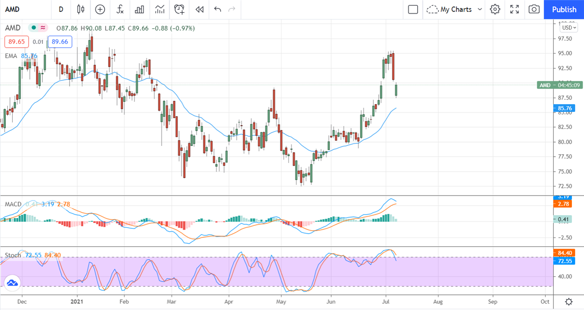This screenshot has height=310, width=584.
Task: Toggle the market status indicator next to AMD
Action: (33, 28)
